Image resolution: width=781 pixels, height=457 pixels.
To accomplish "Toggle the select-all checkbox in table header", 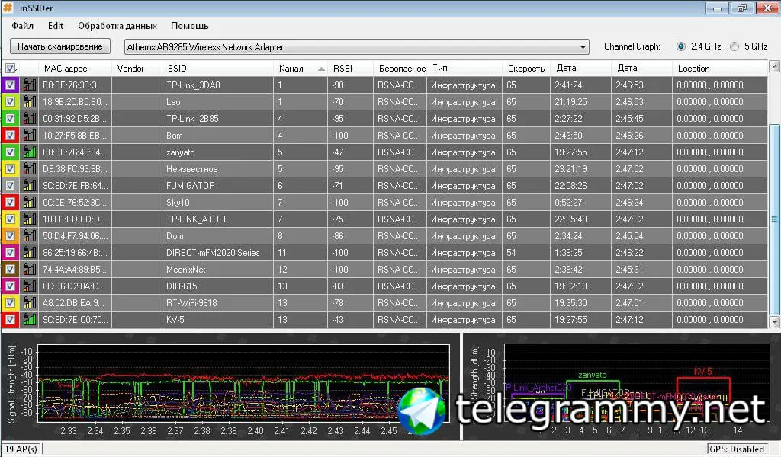I will point(10,68).
